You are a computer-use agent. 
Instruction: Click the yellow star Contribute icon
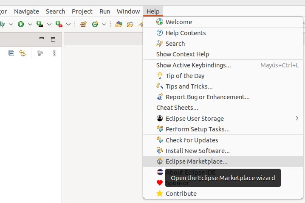point(160,194)
